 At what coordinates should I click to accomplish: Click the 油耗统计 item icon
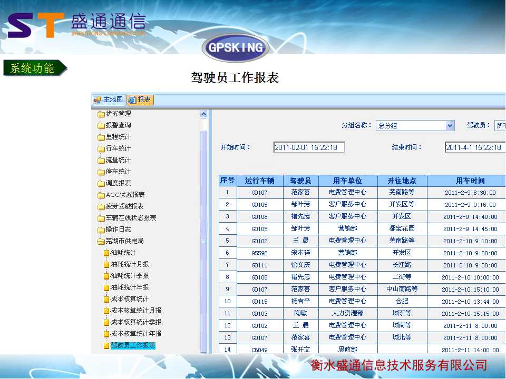106,253
